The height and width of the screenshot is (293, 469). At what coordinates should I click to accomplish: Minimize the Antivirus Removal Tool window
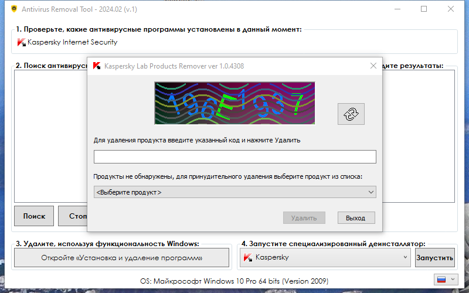click(397, 9)
